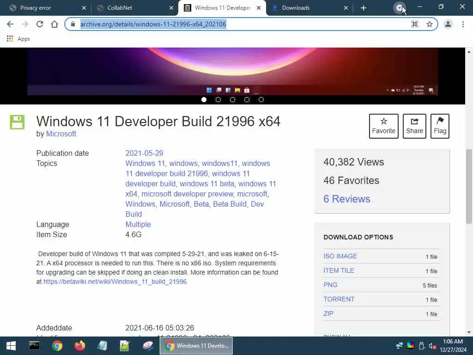This screenshot has height=355, width=473.
Task: Switch to the Downloads tab
Action: pyautogui.click(x=308, y=8)
